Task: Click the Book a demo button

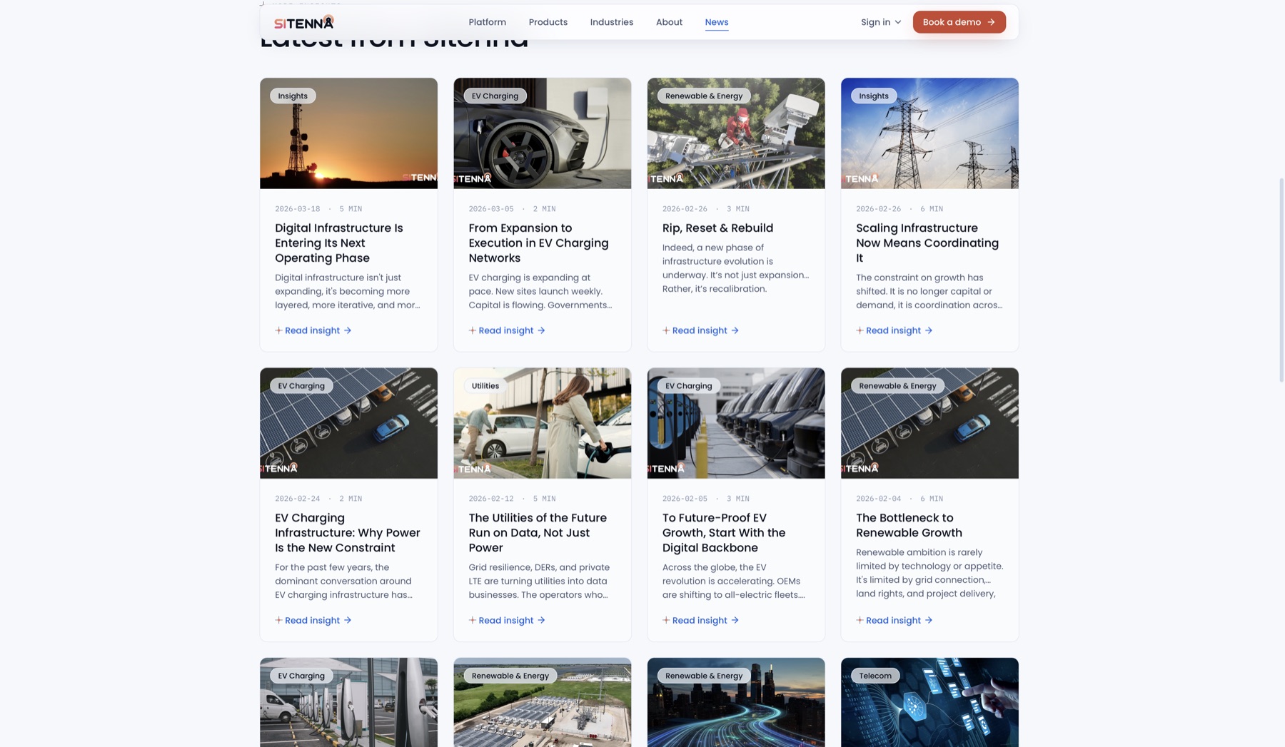Action: click(x=959, y=22)
